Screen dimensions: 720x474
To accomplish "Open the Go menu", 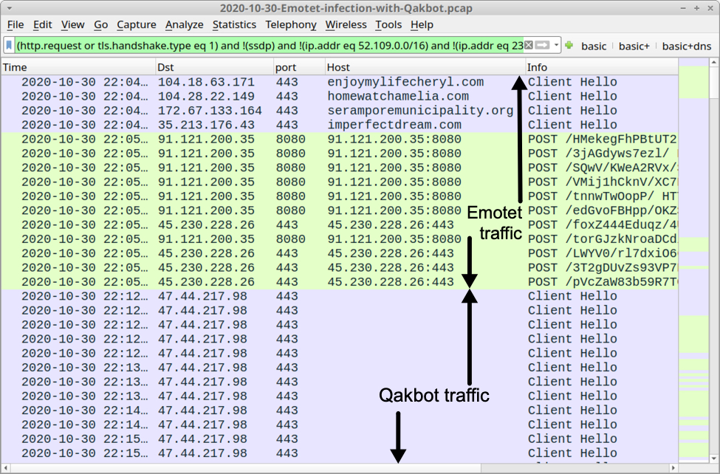I will [100, 25].
